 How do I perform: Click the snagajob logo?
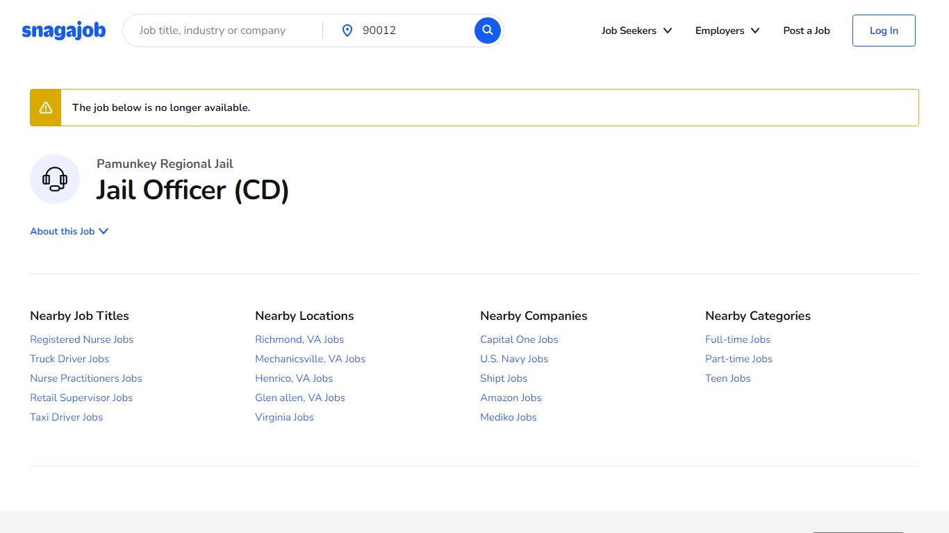click(64, 31)
